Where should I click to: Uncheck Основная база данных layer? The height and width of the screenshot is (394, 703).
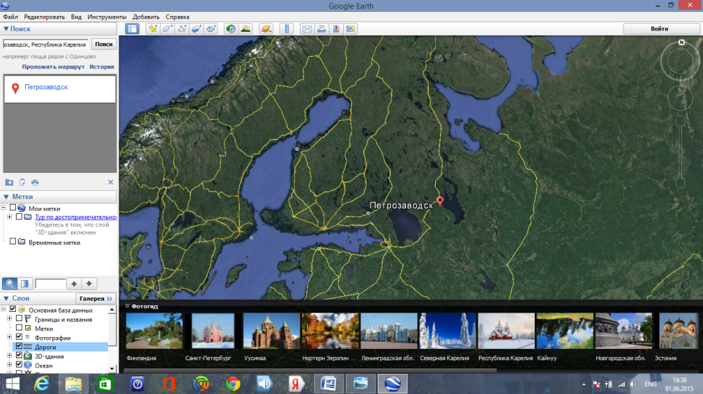13,309
